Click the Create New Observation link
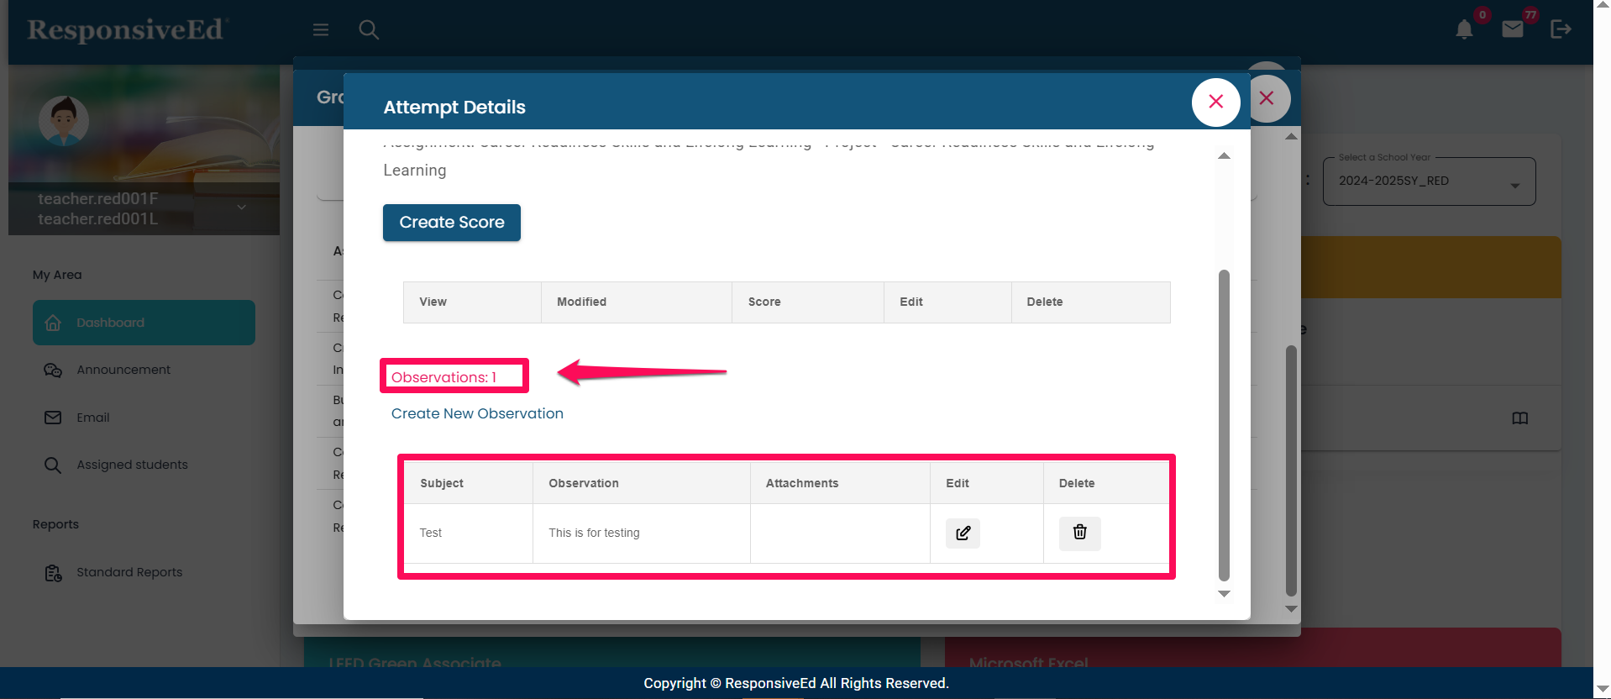The image size is (1611, 699). pos(477,413)
